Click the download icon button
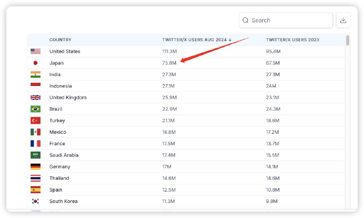Screen dimensions: 364x218 [x=343, y=20]
